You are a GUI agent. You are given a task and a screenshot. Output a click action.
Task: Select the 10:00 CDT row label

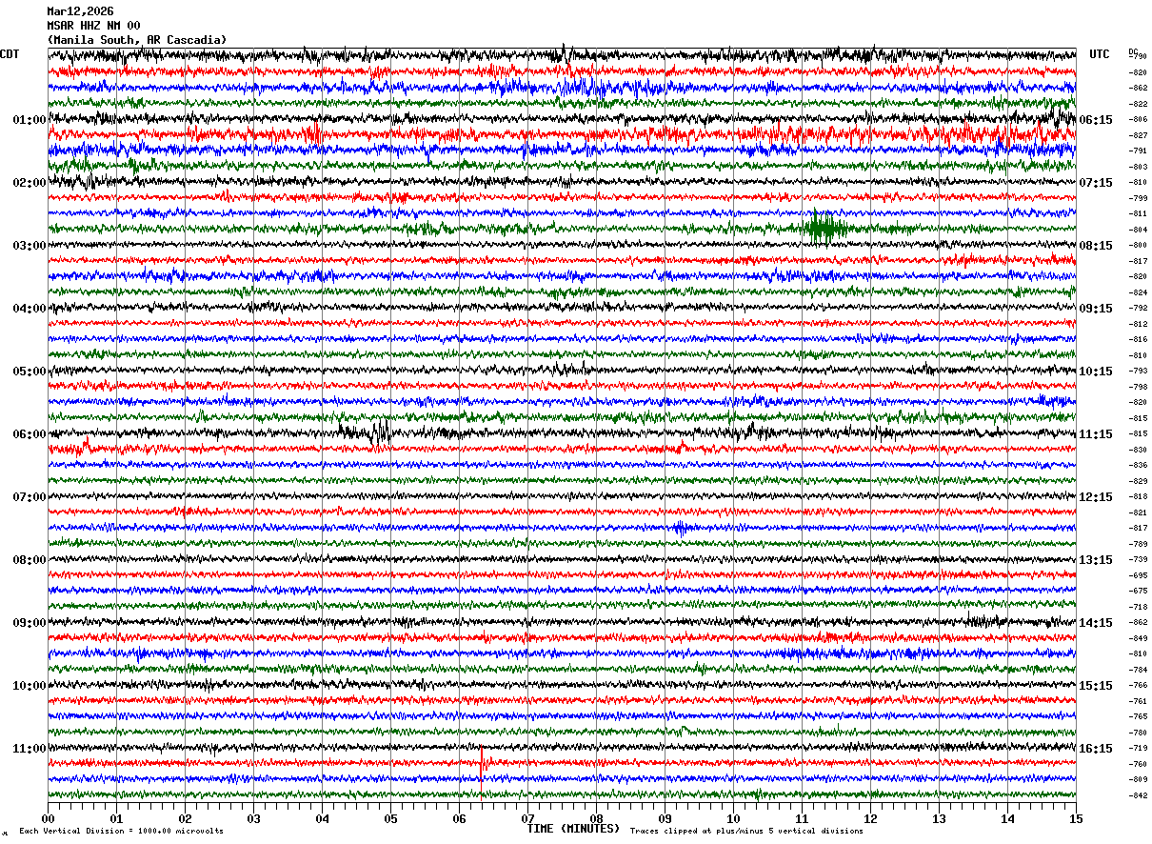click(x=30, y=686)
